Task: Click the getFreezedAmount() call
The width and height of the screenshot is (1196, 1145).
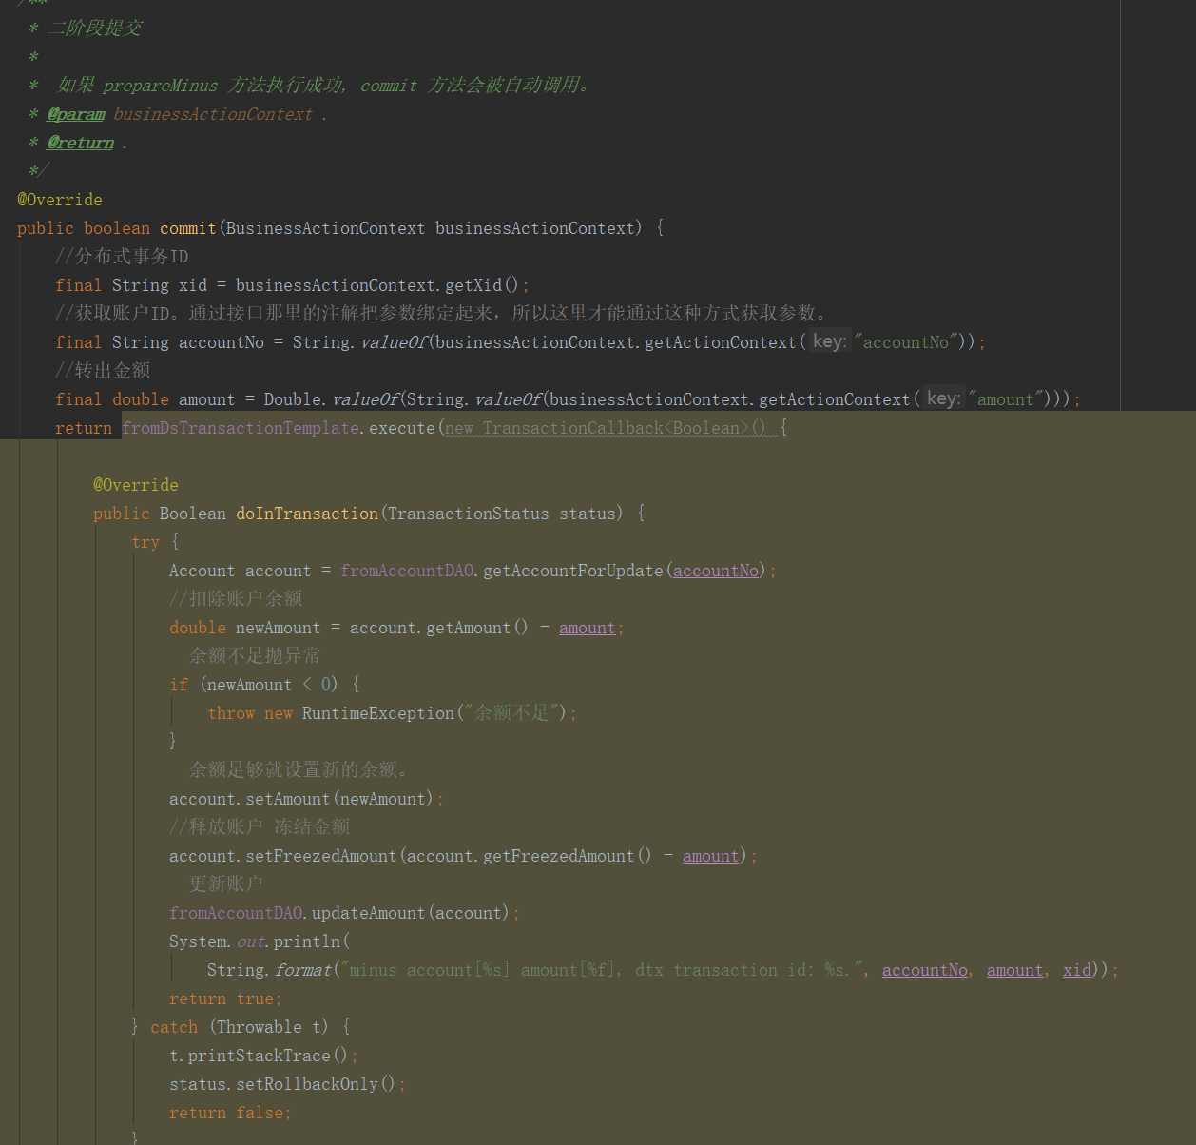Action: click(x=568, y=856)
